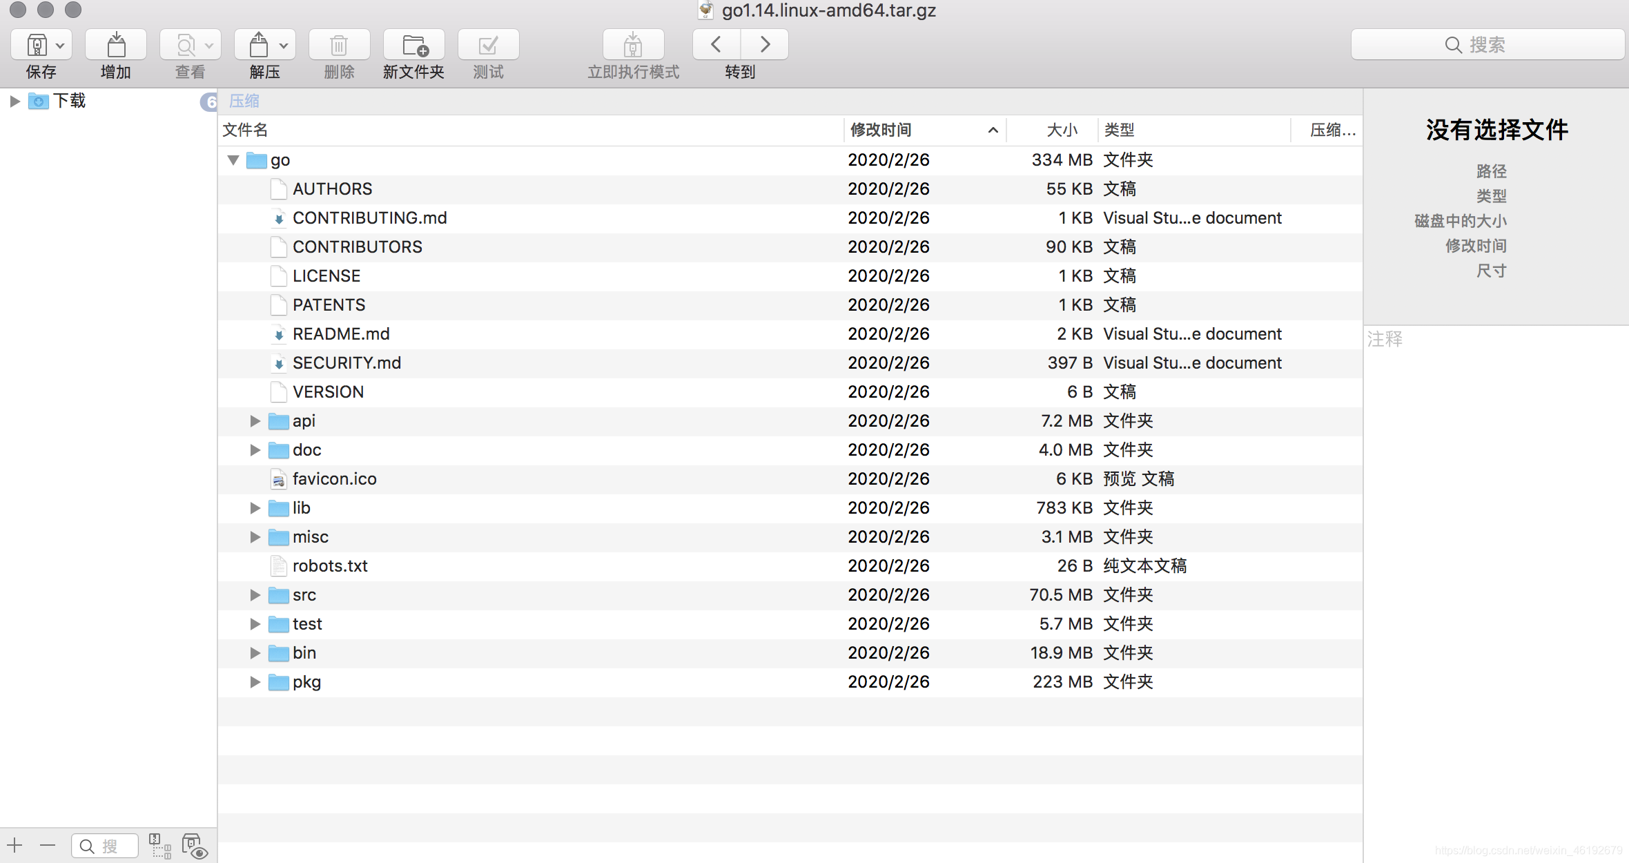Select the VERSION file
This screenshot has width=1629, height=863.
point(790,392)
